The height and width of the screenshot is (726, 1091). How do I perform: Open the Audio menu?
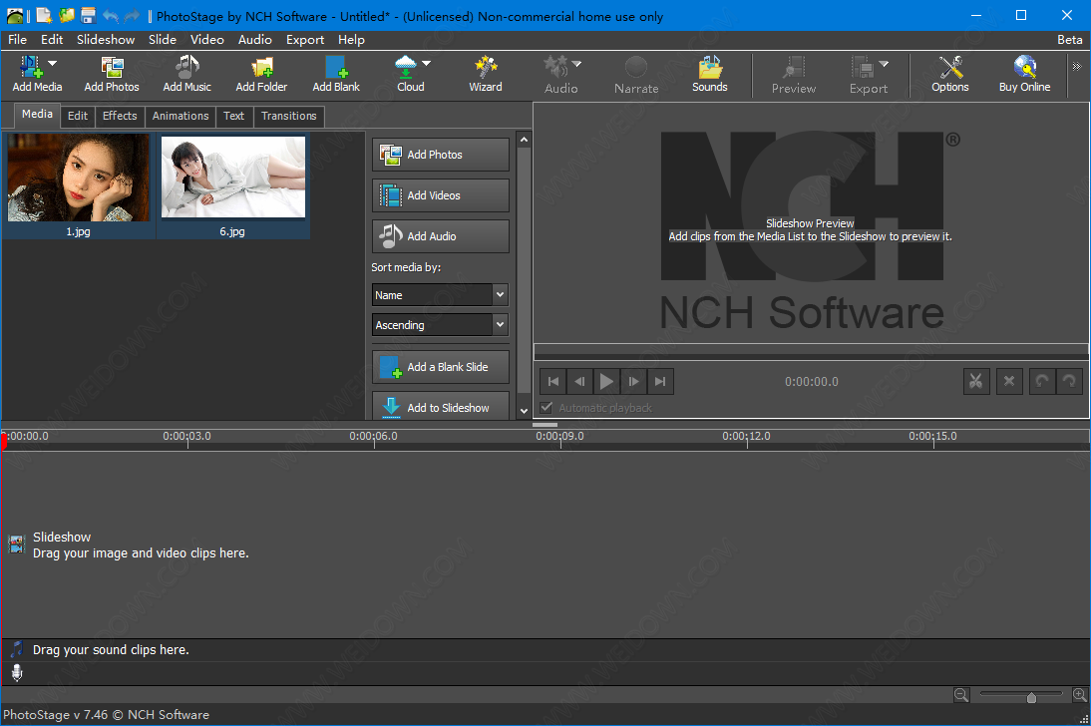pyautogui.click(x=254, y=40)
